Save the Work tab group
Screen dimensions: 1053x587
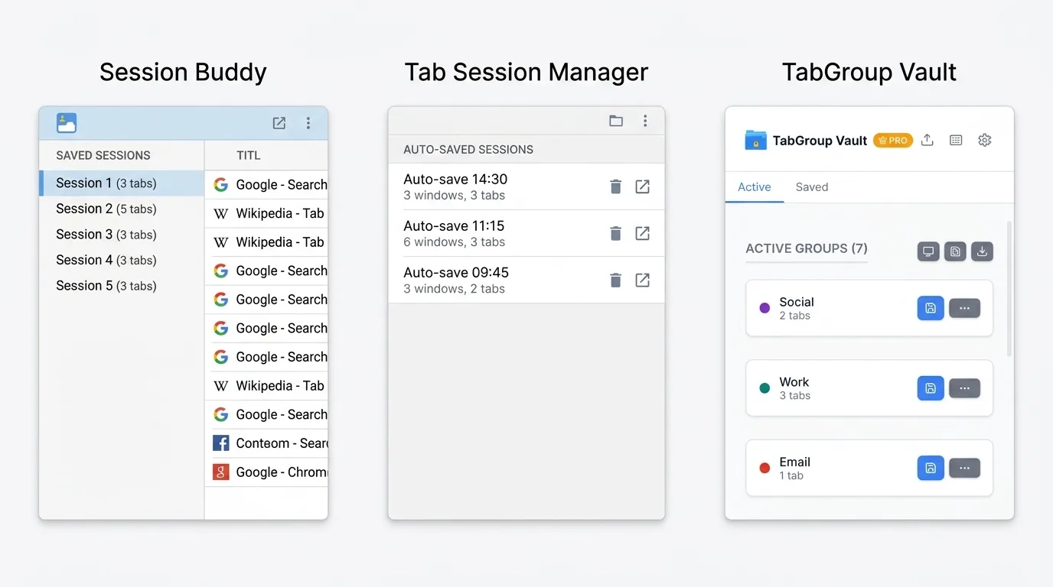pos(931,388)
